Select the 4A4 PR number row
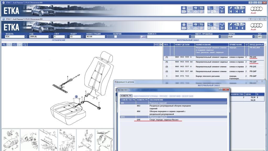Screen dimensions: 268x151 click(x=174, y=113)
